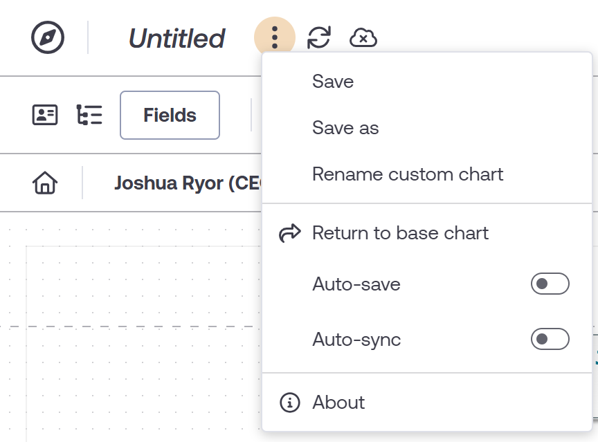Image resolution: width=598 pixels, height=442 pixels.
Task: Click the Fields button
Action: tap(170, 115)
